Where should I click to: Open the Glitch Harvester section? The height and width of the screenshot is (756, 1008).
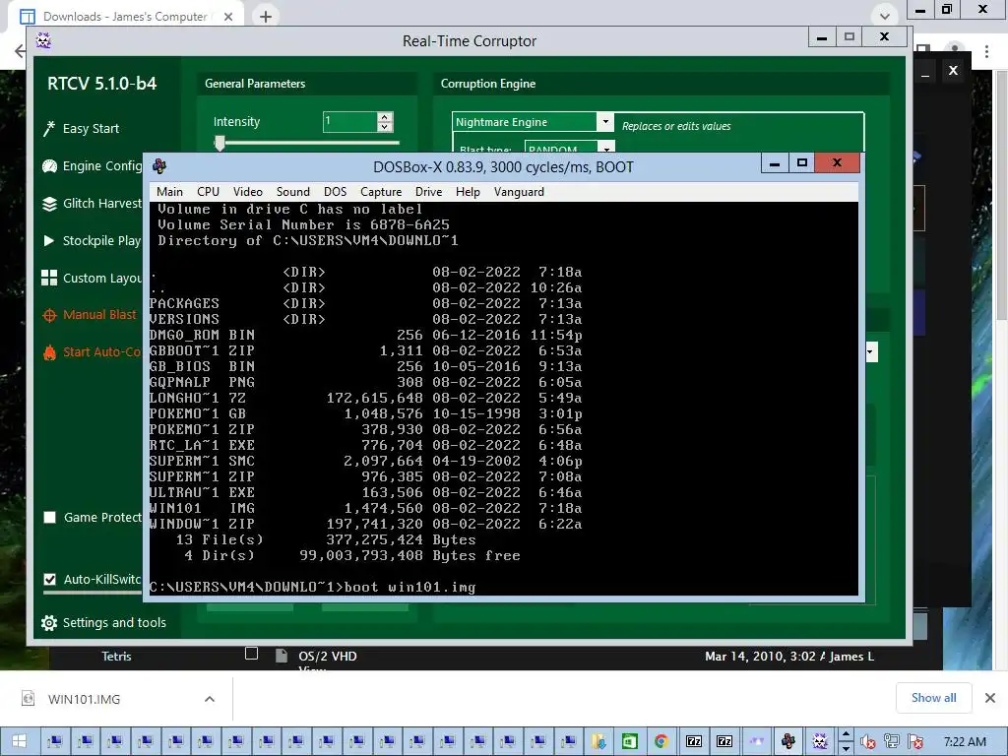92,204
